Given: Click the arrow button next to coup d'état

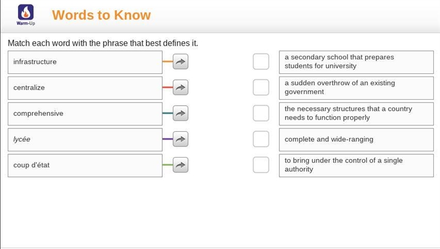Looking at the screenshot, I should 180,165.
